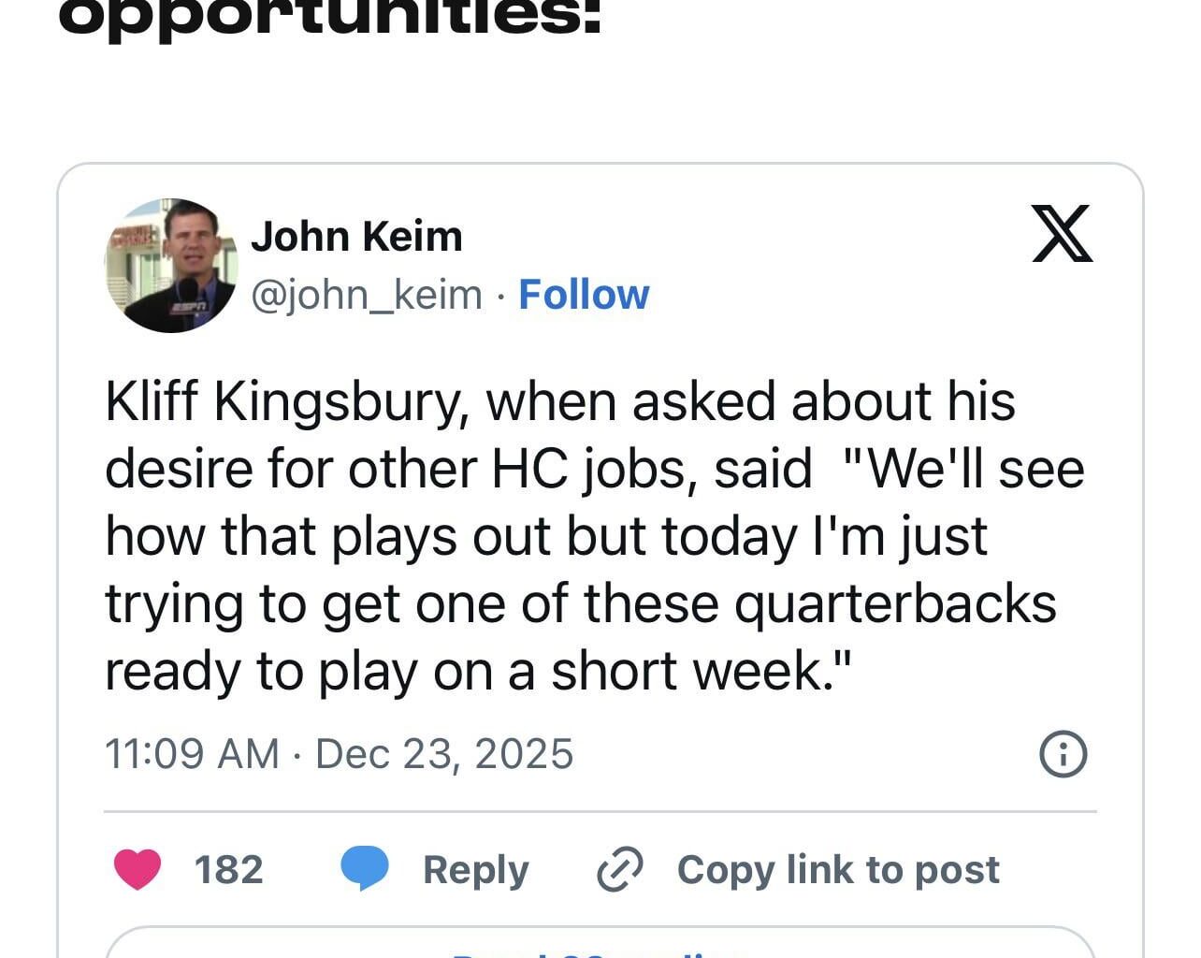This screenshot has height=958, width=1201.
Task: Click the Dec 23, 2025 date
Action: [x=445, y=752]
